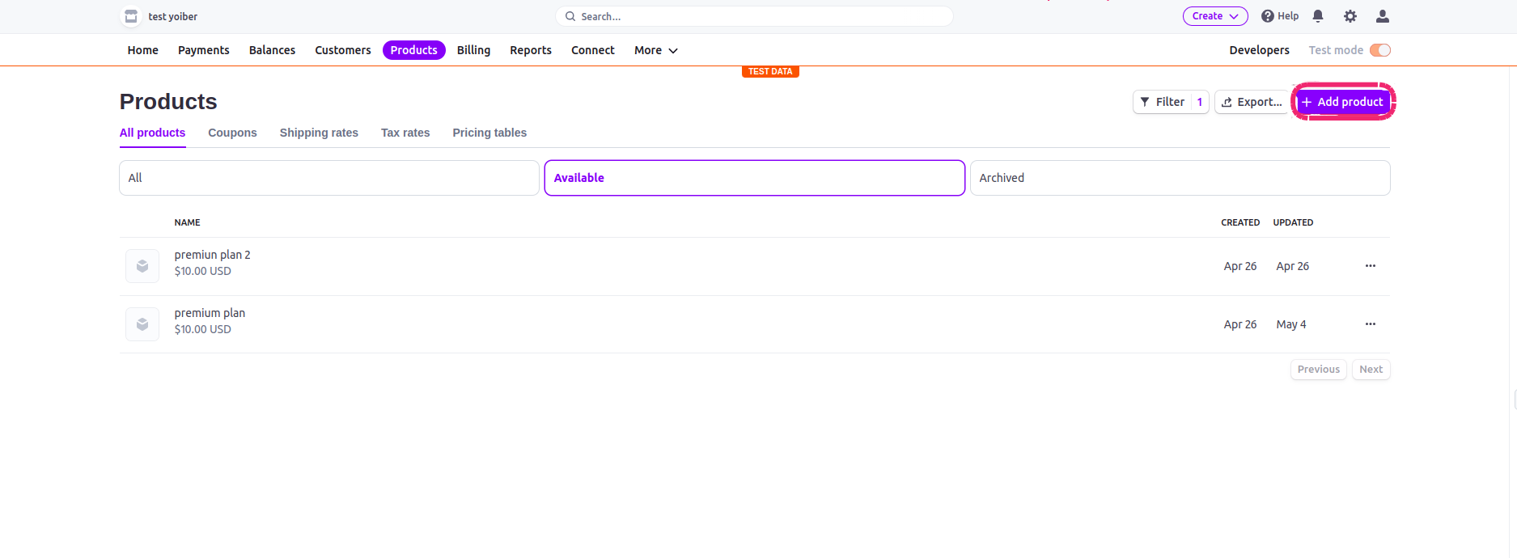Focus the Search input field
This screenshot has width=1517, height=558.
pos(754,16)
